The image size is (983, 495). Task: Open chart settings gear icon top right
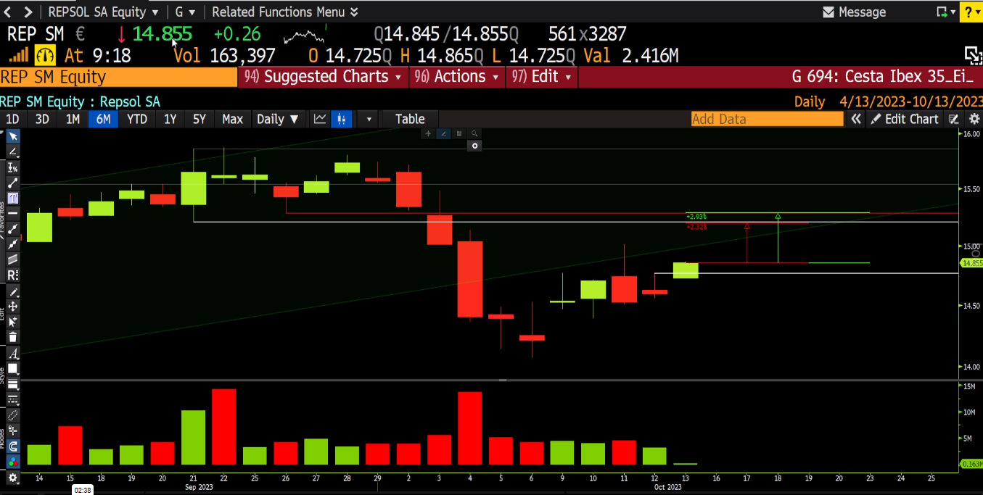click(x=974, y=119)
